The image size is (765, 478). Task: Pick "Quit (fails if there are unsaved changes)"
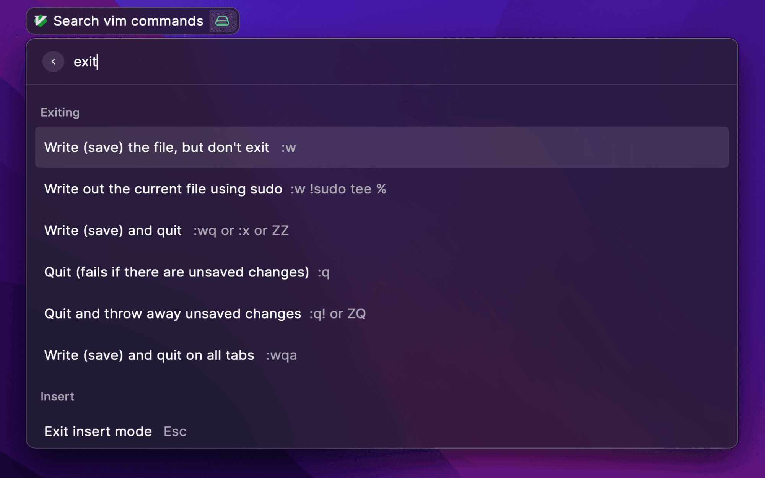(382, 272)
